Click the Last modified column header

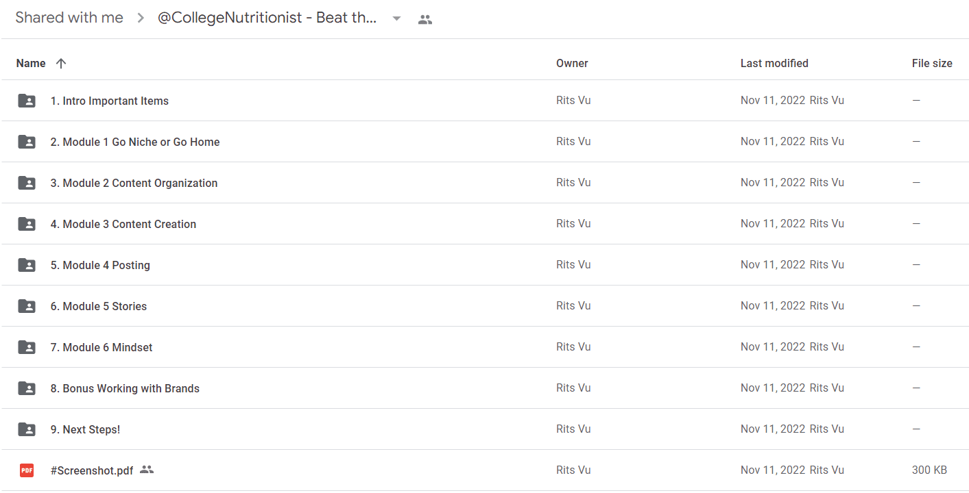tap(774, 63)
